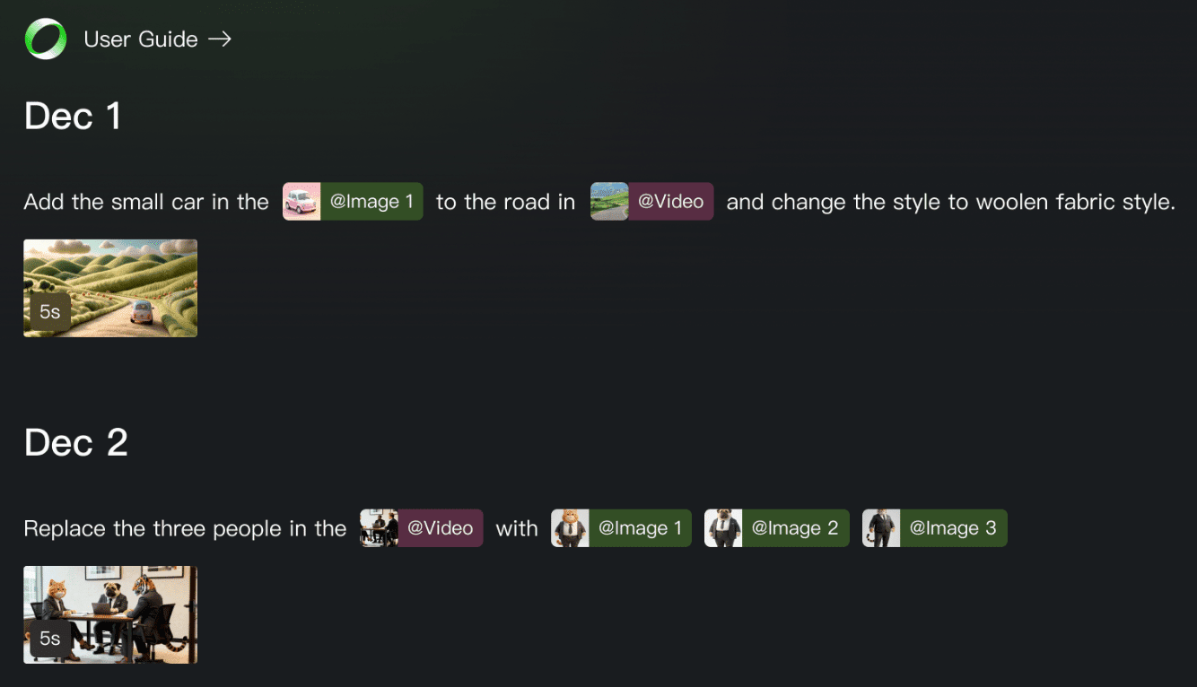Screen dimensions: 1197x687
Task: Click the @Image 3 suited figure thumbnail
Action: click(881, 528)
